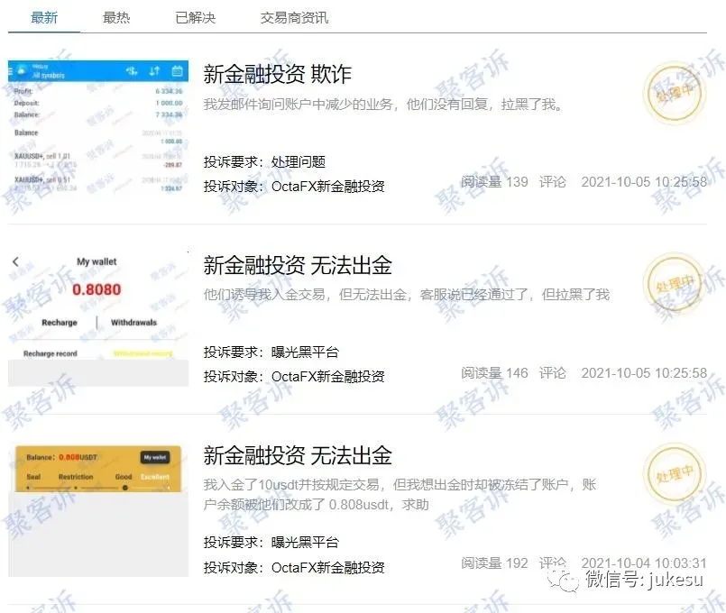Image resolution: width=726 pixels, height=613 pixels.
Task: Click the My wallet button in balance thumbnail
Action: (155, 457)
